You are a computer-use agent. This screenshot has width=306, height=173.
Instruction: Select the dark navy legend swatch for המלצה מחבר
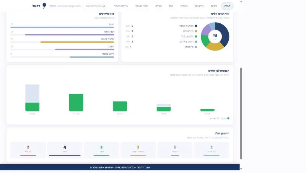click(x=196, y=26)
